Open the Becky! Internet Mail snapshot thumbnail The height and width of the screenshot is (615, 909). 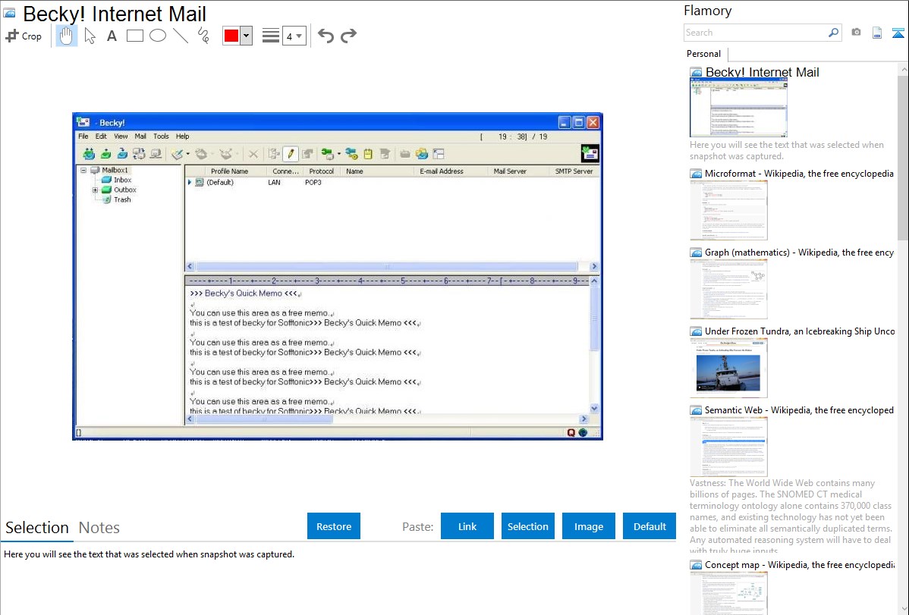click(x=738, y=108)
